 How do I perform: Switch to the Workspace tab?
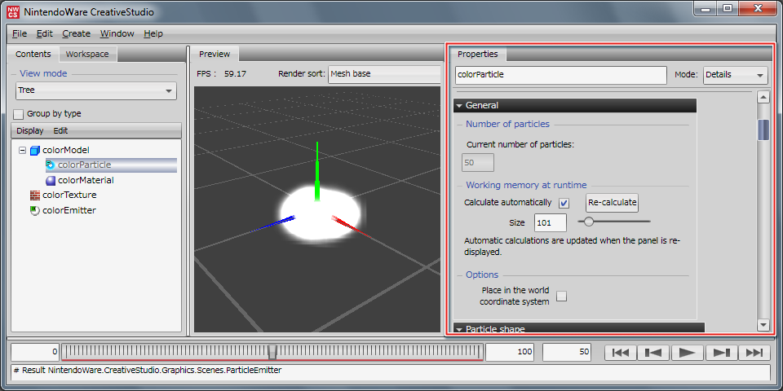pos(87,55)
